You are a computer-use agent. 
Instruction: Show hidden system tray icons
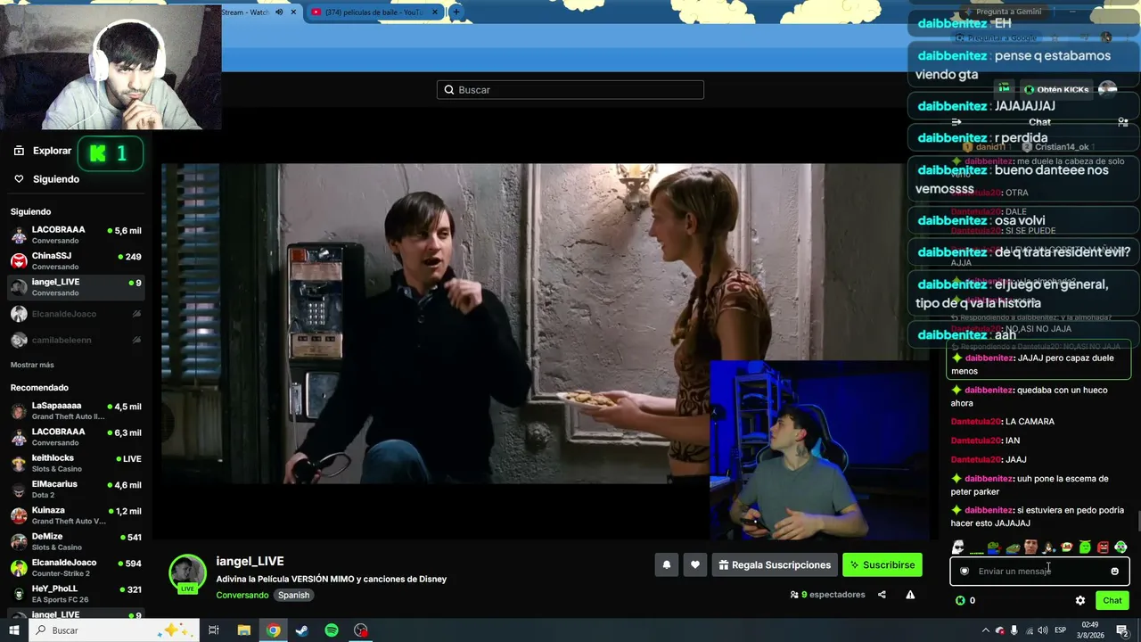(985, 630)
